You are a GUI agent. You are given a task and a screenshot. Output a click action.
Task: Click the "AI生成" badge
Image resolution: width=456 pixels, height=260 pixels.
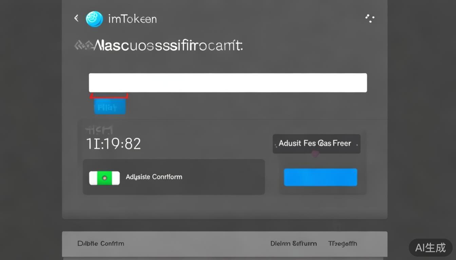click(x=430, y=247)
